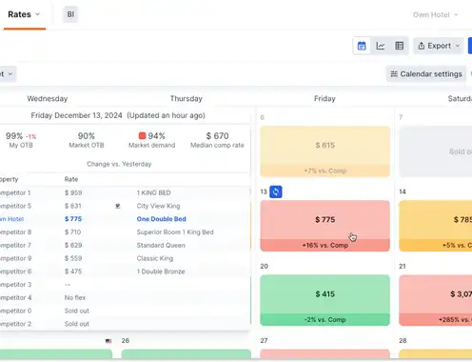The height and width of the screenshot is (362, 472).
Task: Click the 1 Double Bronze room type
Action: pos(161,271)
